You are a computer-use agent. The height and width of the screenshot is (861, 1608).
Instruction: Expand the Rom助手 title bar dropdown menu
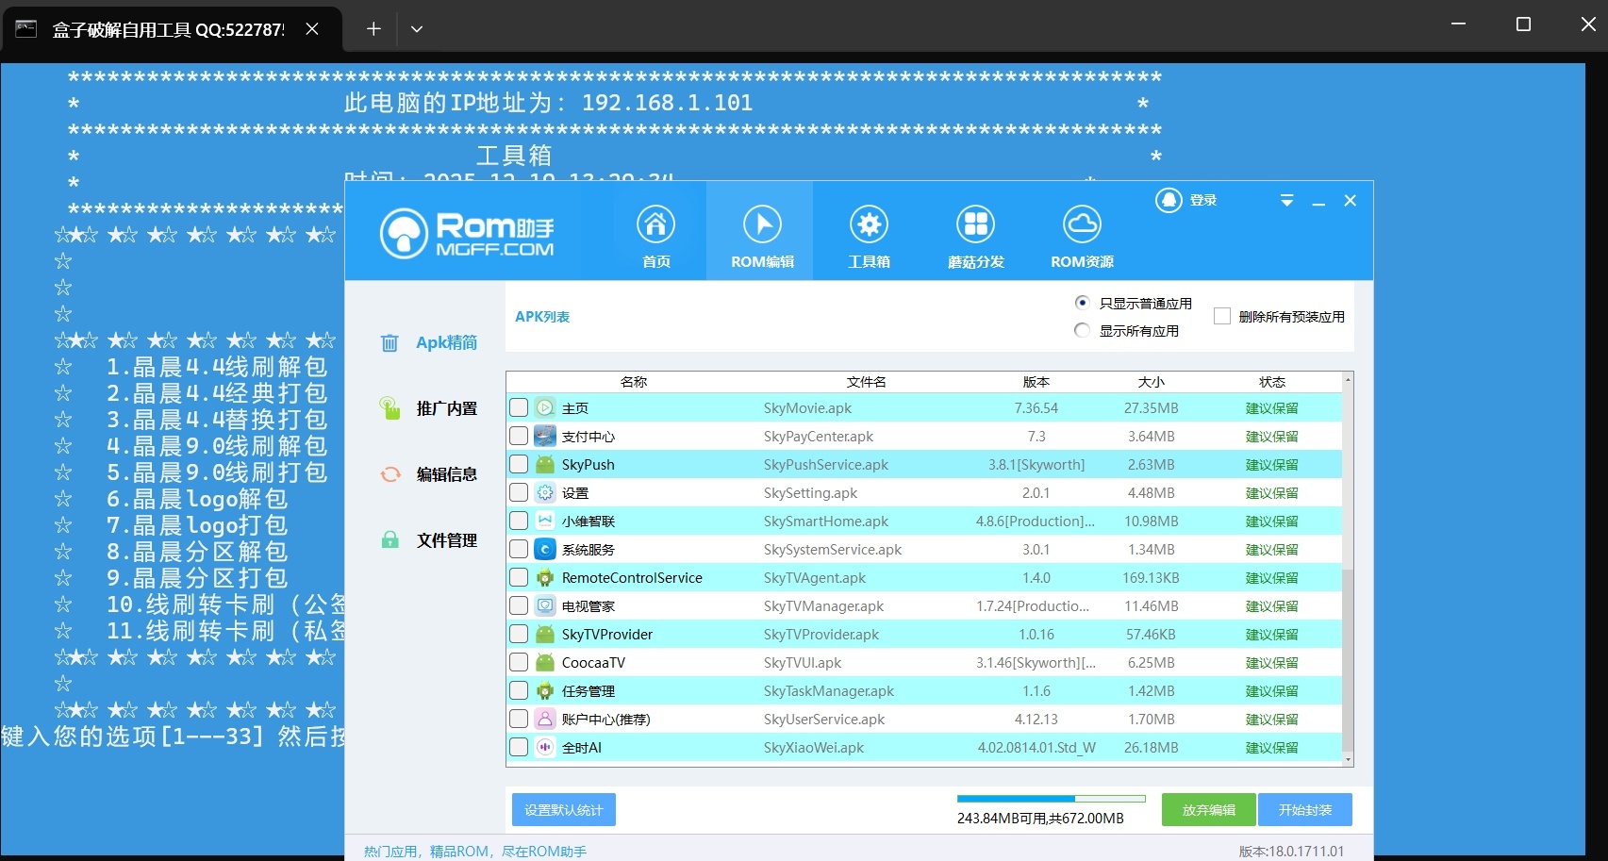tap(1286, 201)
